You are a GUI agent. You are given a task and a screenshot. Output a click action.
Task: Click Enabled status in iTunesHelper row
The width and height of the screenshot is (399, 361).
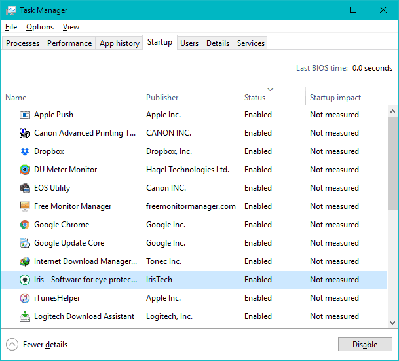[258, 298]
